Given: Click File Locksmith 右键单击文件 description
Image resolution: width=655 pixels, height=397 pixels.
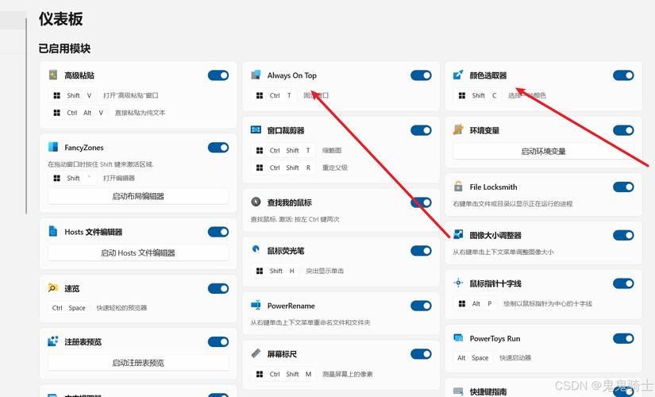Looking at the screenshot, I should point(513,204).
